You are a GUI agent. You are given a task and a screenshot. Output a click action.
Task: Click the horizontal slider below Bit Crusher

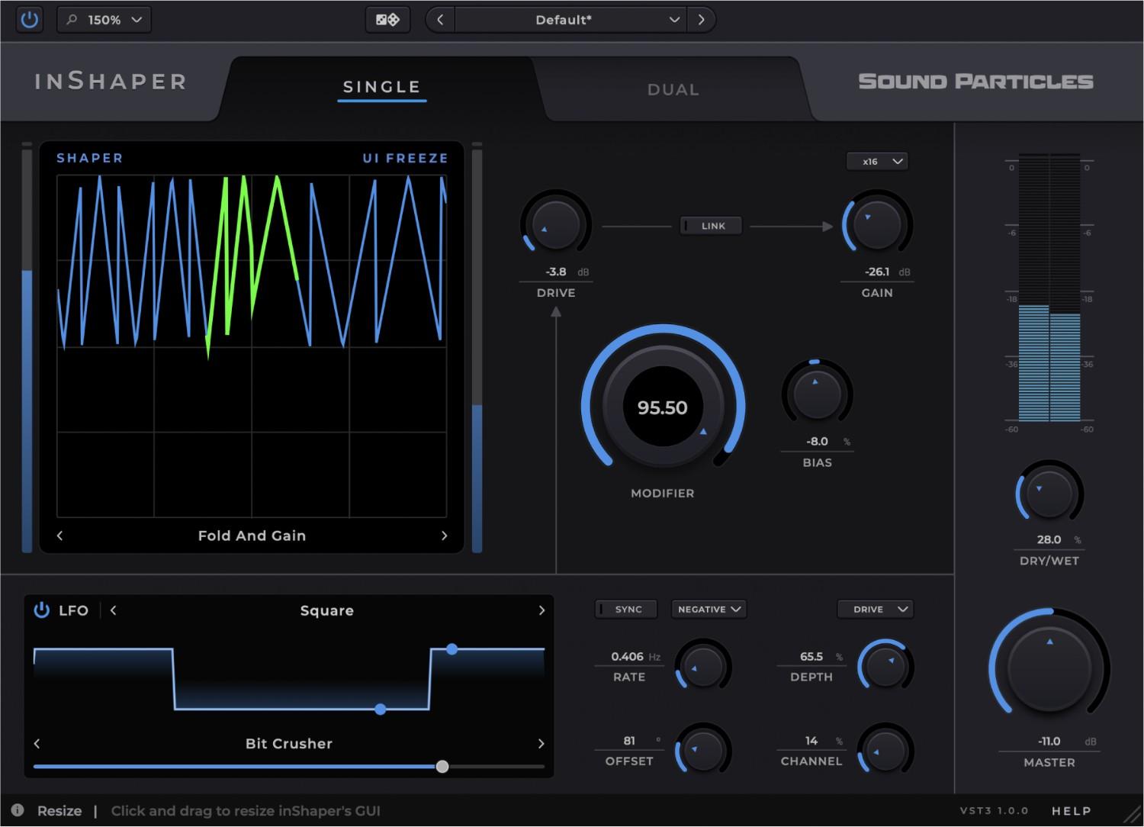442,767
